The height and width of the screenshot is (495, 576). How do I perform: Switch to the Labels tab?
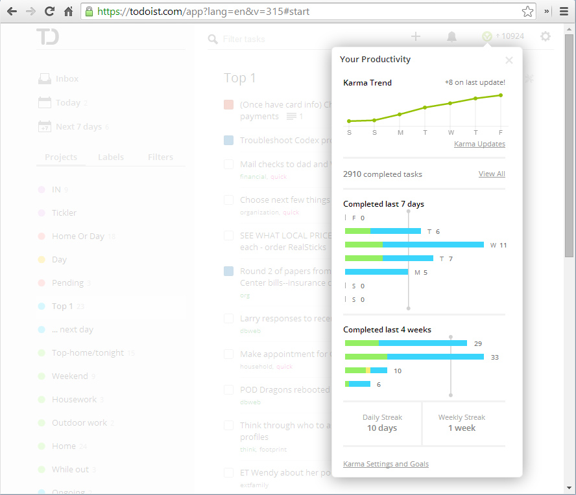111,157
